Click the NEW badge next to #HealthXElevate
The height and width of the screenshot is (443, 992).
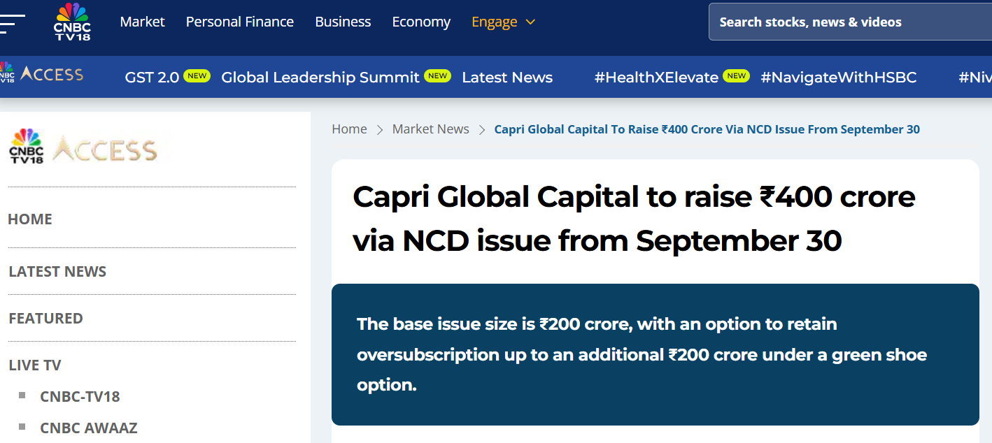[737, 75]
